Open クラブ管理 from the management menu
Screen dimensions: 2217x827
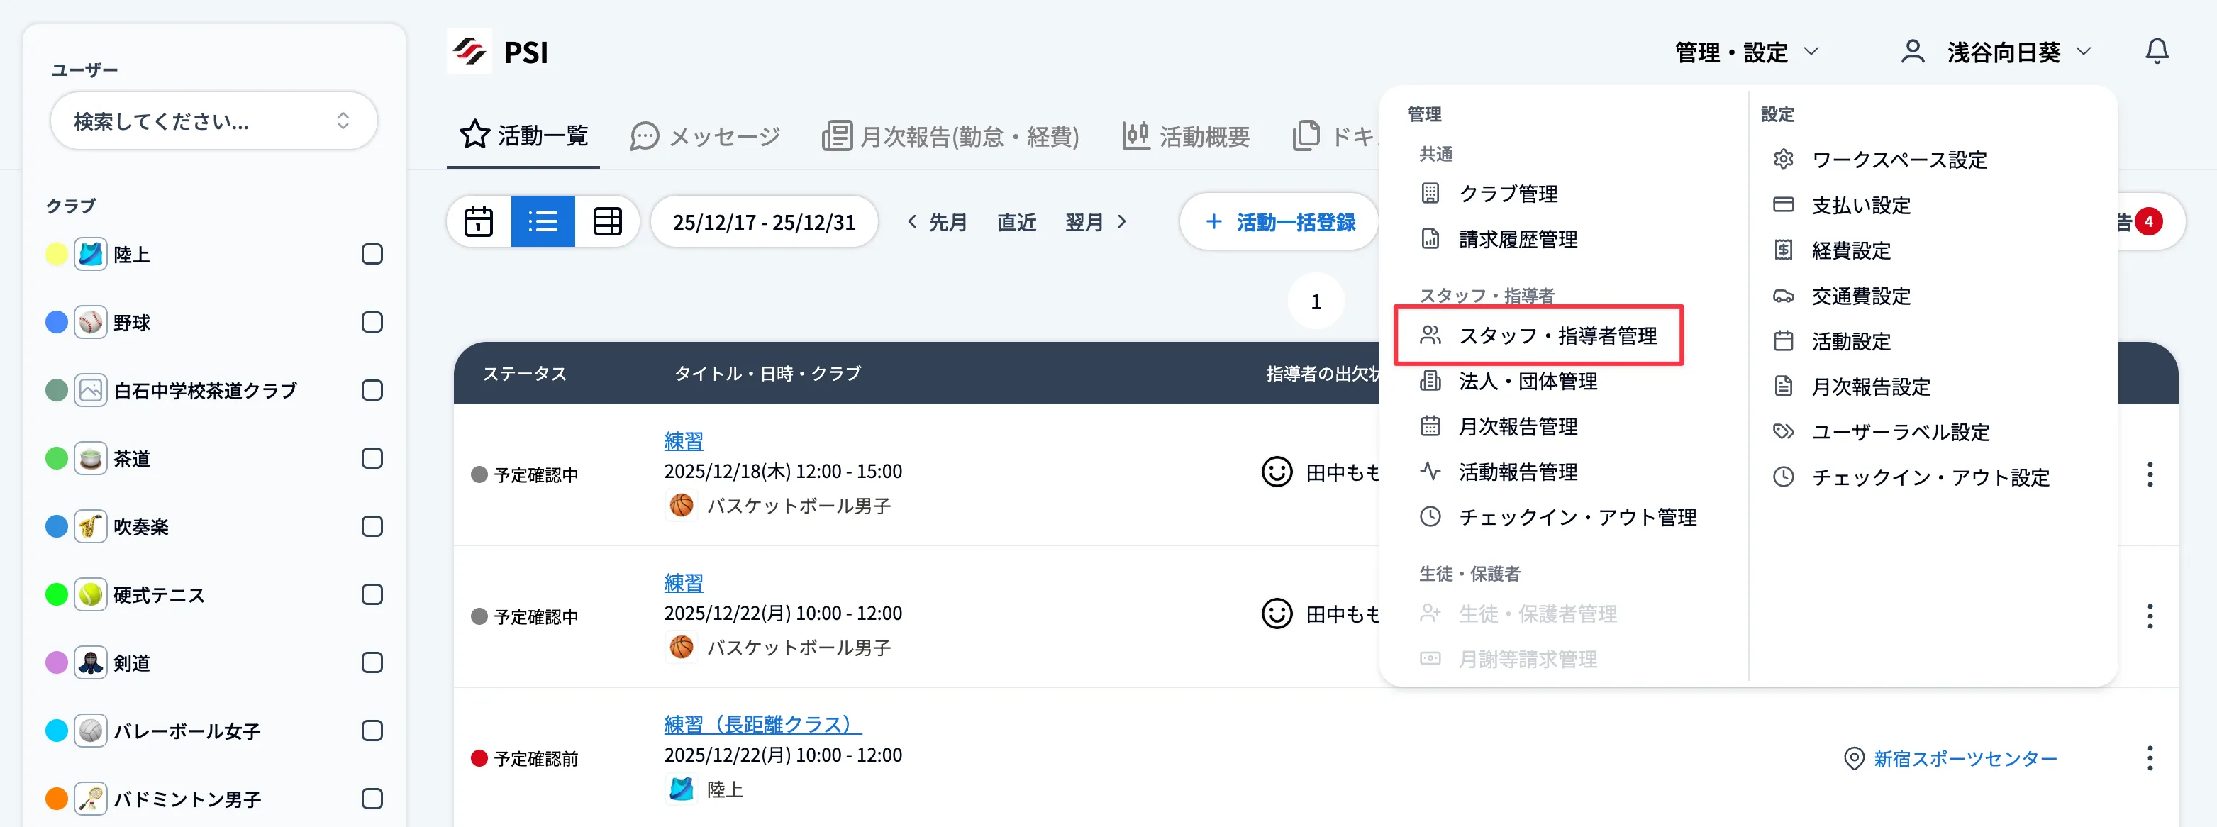[x=1508, y=194]
